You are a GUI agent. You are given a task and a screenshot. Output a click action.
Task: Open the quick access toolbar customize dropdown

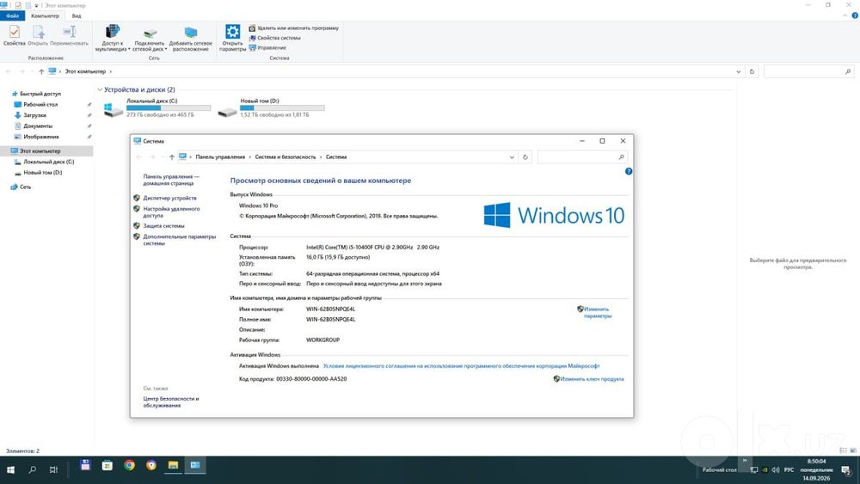[x=36, y=5]
